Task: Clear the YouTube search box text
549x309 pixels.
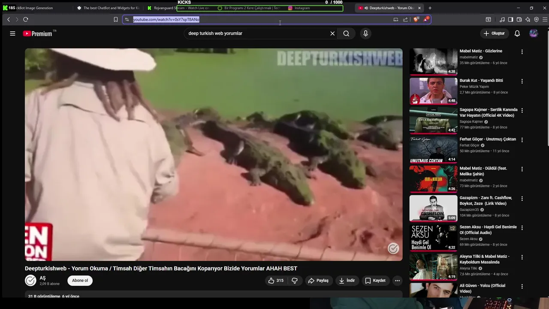Action: 332,33
